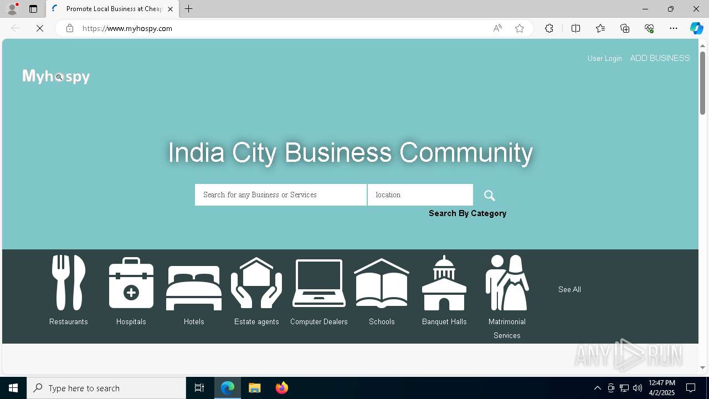
Task: Show hidden system tray icons
Action: [x=597, y=388]
